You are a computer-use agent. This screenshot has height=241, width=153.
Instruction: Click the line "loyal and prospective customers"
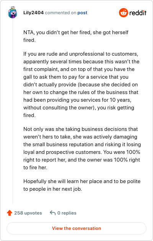pos(82,152)
